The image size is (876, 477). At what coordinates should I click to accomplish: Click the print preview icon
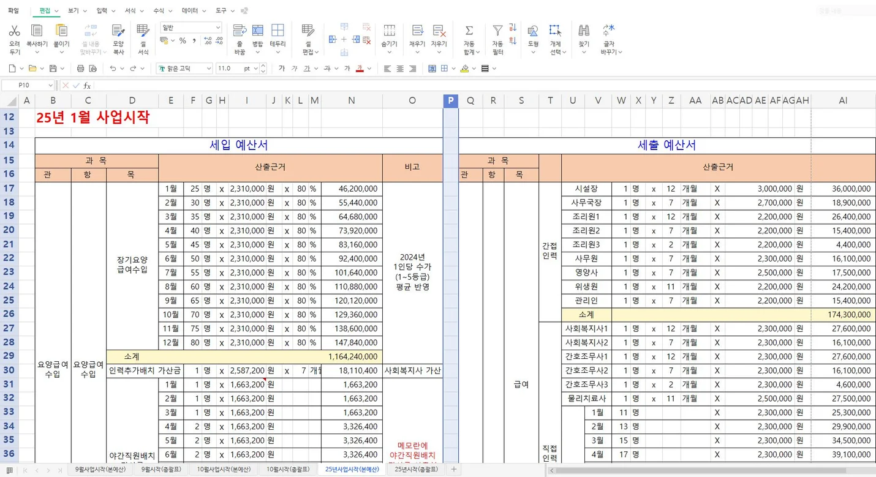tap(93, 69)
